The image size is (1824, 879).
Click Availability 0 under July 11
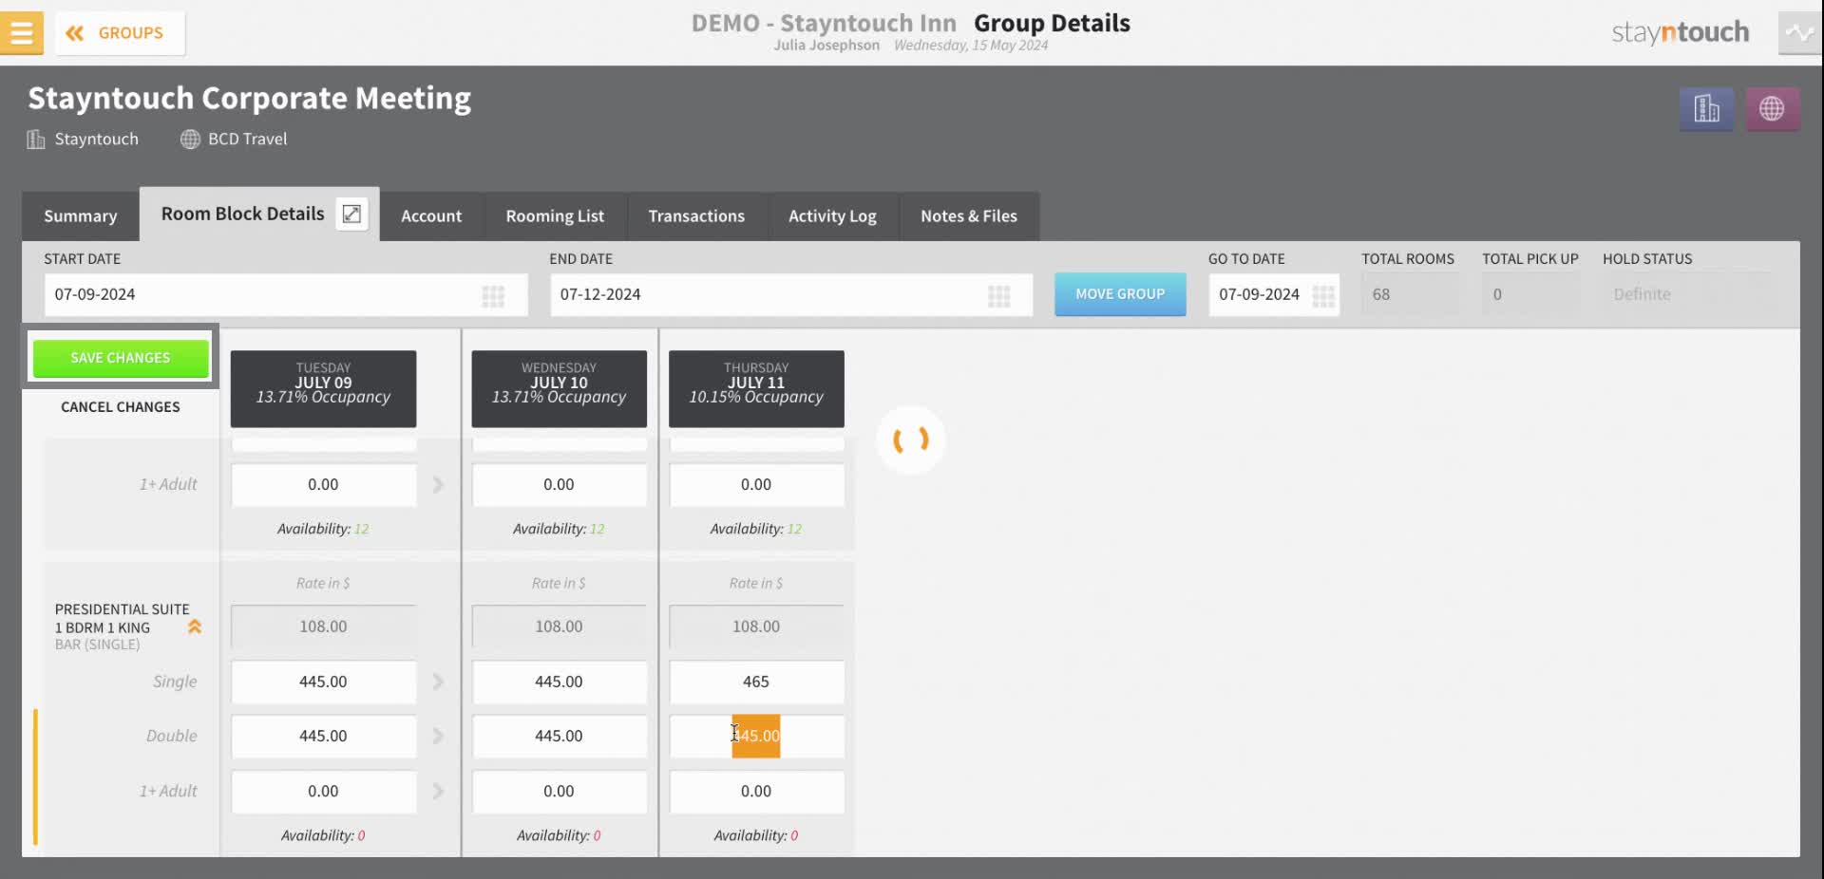pyautogui.click(x=756, y=836)
